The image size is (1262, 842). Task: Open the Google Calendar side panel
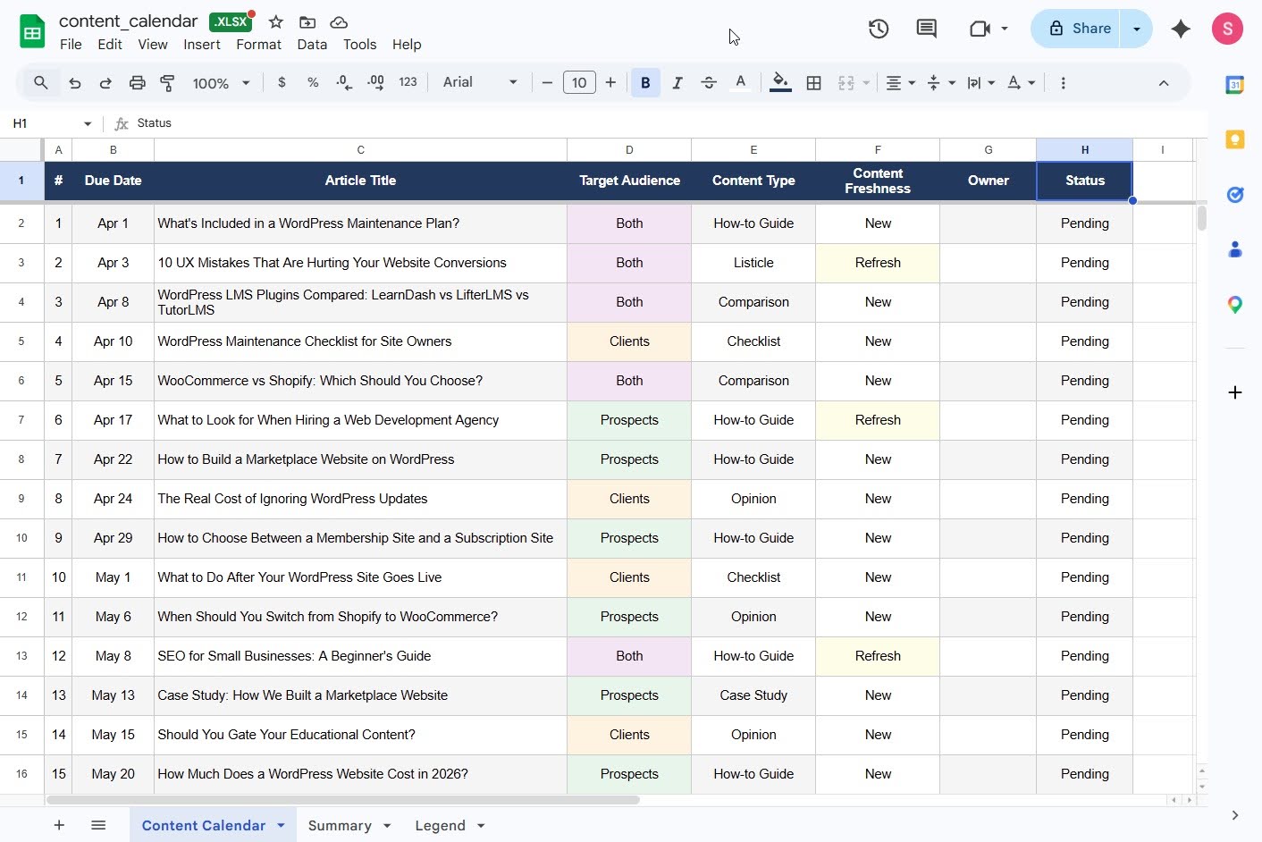[1235, 86]
